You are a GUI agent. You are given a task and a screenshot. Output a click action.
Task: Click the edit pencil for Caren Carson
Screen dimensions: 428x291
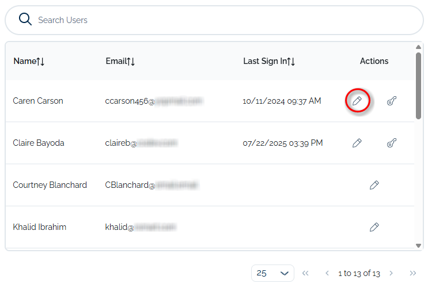[357, 101]
